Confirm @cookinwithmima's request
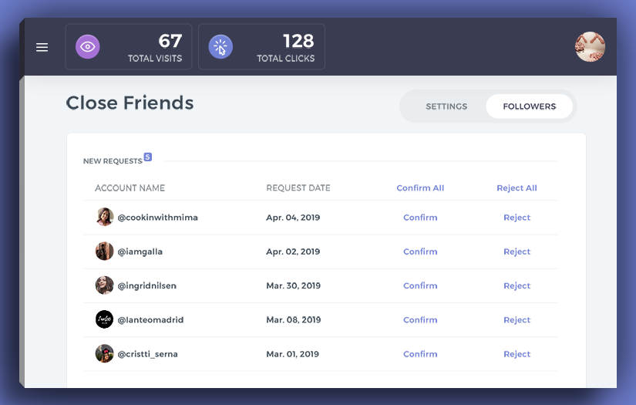Image resolution: width=636 pixels, height=405 pixels. tap(420, 218)
